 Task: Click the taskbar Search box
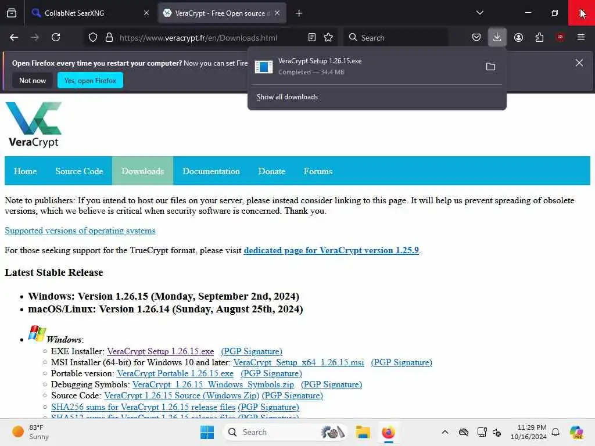coord(284,432)
